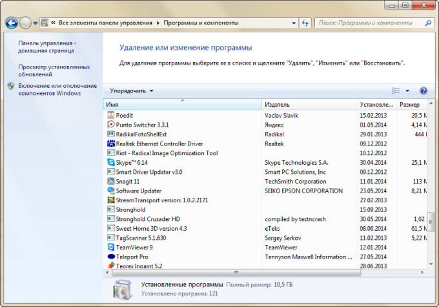The width and height of the screenshot is (439, 307).
Task: Open Панель управления домашняя страница link
Action: coord(47,47)
